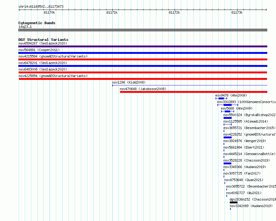Open dgv2636n152 (Chaisson2019) variant label
The width and height of the screenshot is (276, 221).
click(x=253, y=199)
